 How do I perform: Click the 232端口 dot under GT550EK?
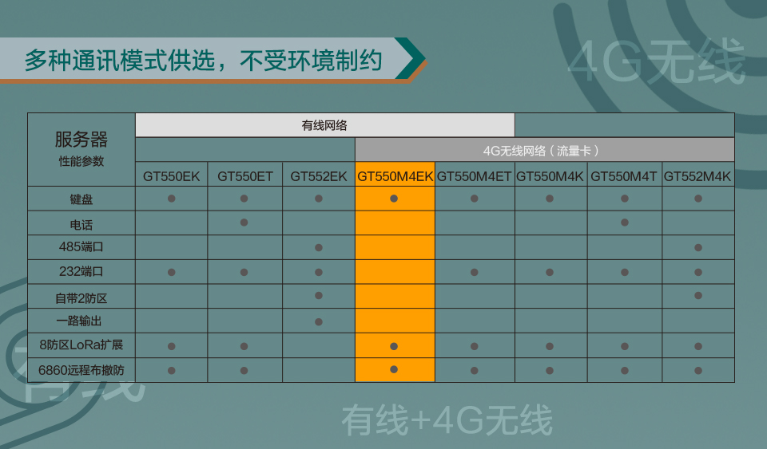point(171,272)
